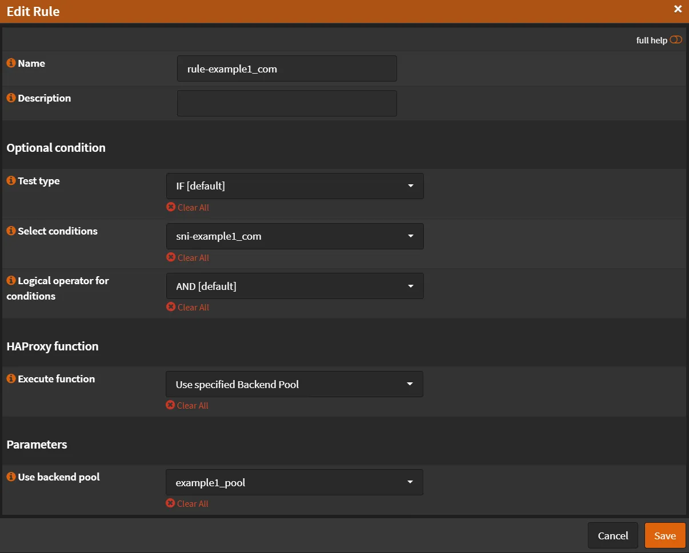The image size is (689, 553).
Task: Click the info icon for Logical operator for conditions
Action: tap(10, 280)
